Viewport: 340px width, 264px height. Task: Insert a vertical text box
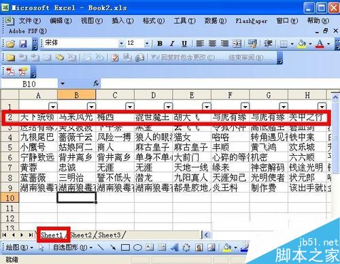[162, 247]
